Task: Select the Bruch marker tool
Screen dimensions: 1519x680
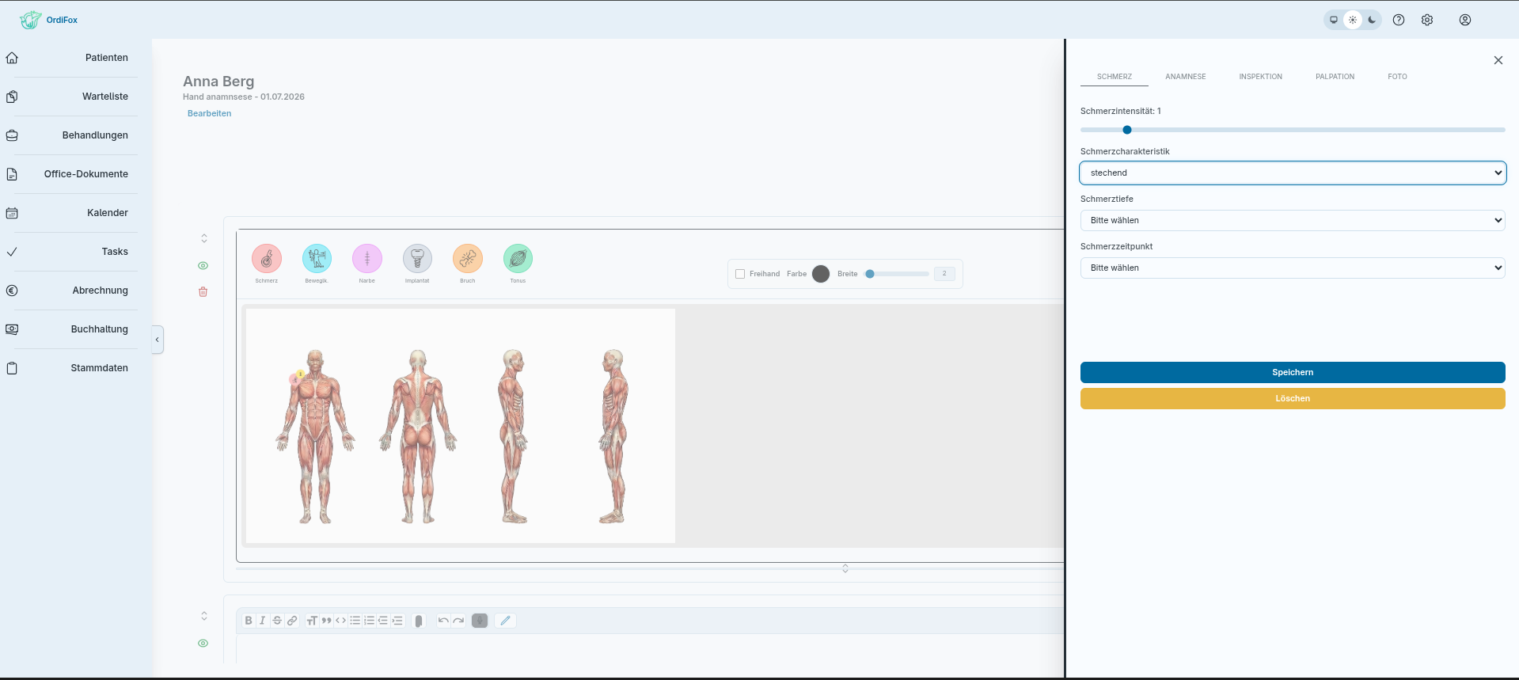Action: click(x=468, y=258)
